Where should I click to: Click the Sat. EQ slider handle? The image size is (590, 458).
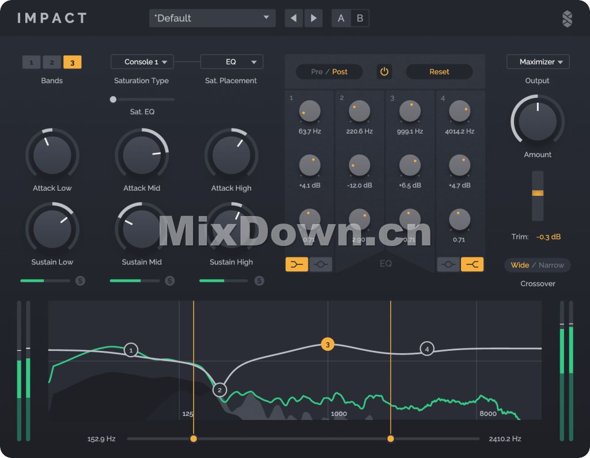113,99
